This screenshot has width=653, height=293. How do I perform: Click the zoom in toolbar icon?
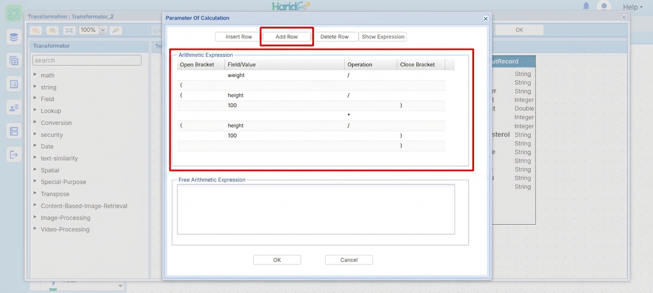(52, 30)
